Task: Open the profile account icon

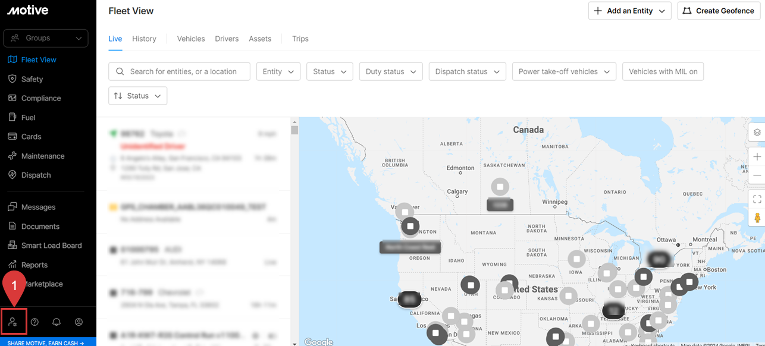Action: click(79, 322)
